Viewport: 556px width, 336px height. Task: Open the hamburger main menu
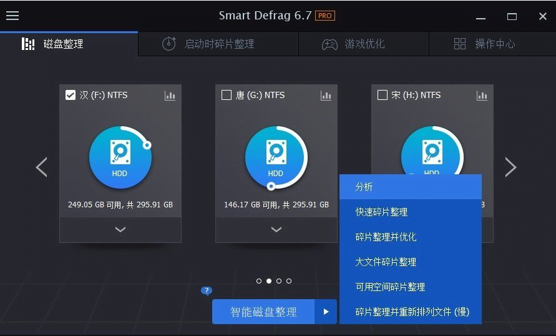12,16
